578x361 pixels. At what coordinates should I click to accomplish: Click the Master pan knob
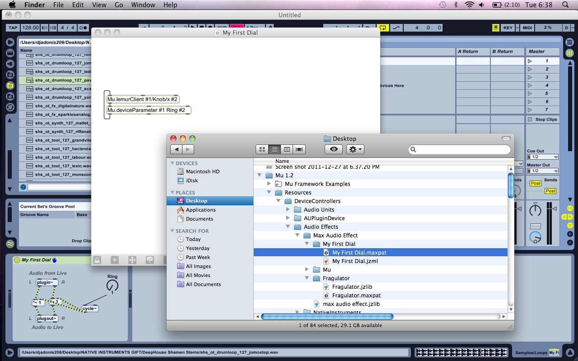(535, 210)
